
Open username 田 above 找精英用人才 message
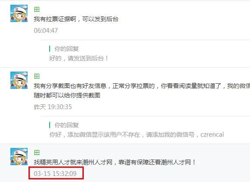tap(37, 153)
